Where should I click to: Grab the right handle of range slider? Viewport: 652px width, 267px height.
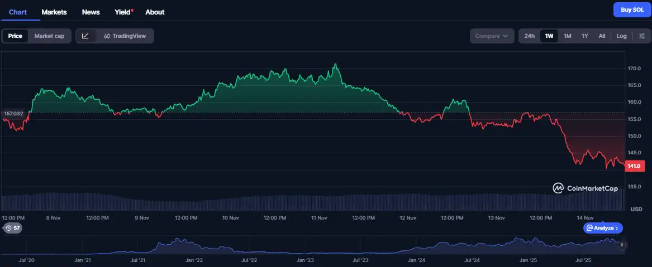(x=622, y=245)
